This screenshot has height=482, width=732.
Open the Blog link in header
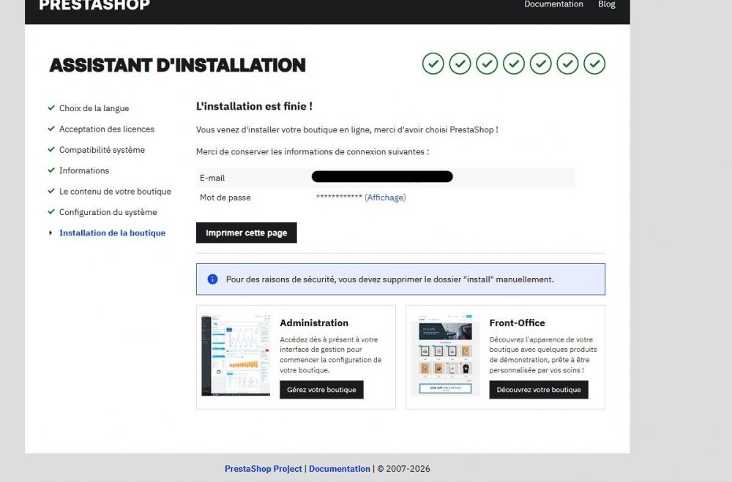tap(606, 4)
